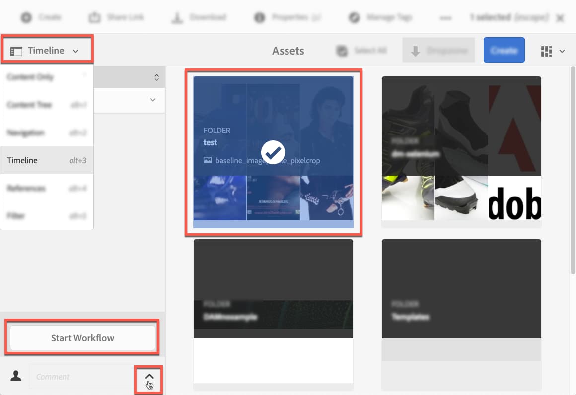
Task: Click the ellipsis icon for more actions
Action: pyautogui.click(x=445, y=18)
